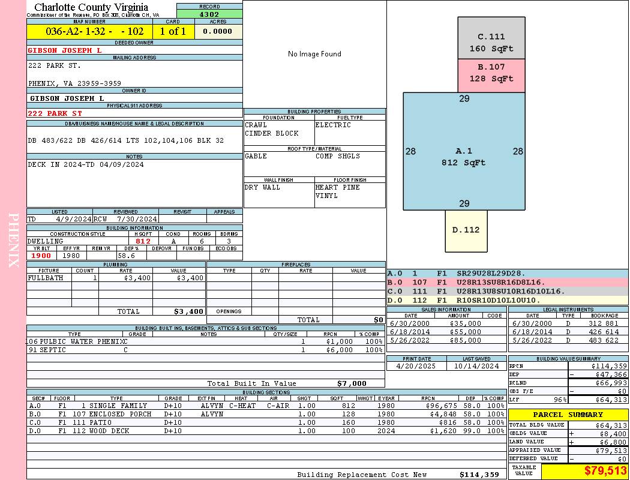Click sale amount $35,000
The image size is (630, 480).
[x=465, y=323]
